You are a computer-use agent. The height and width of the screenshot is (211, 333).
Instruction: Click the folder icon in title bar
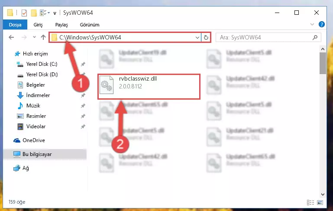coord(10,13)
